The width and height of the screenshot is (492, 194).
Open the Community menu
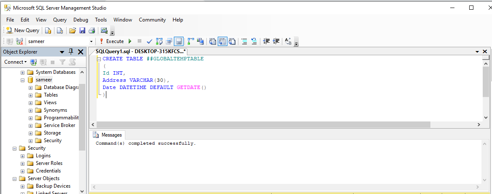(152, 20)
